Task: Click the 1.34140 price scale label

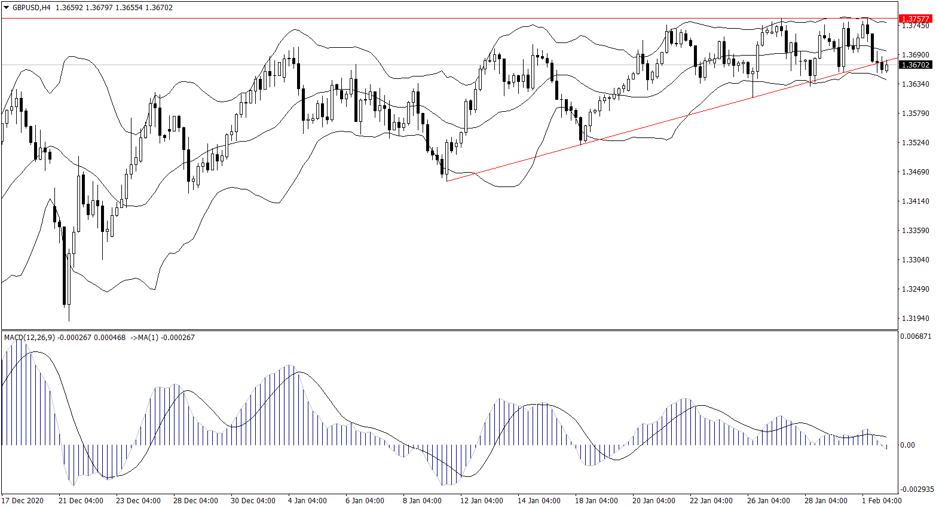Action: tap(916, 201)
